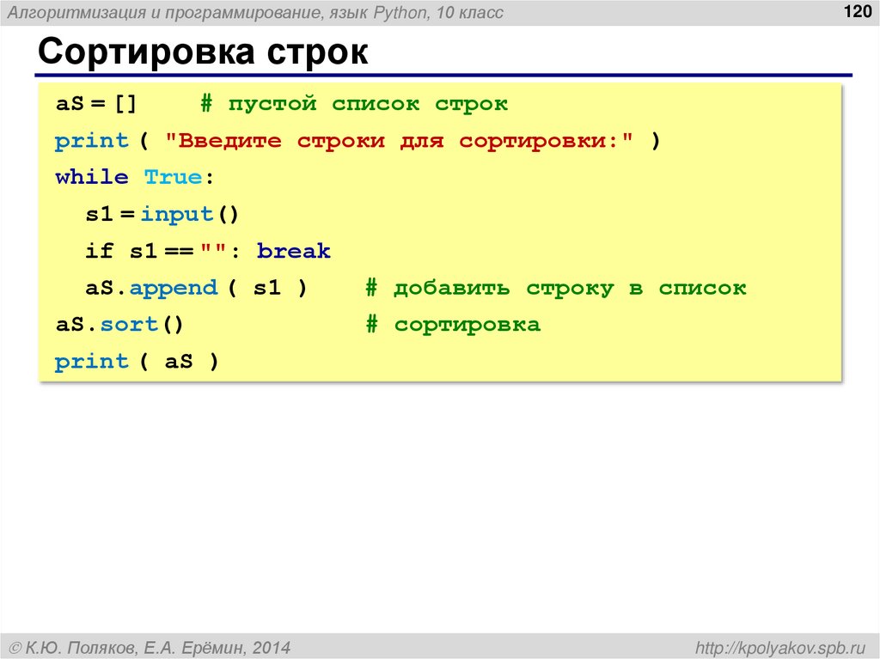Click the slide title 'Сортировка строк'
Screen dimensions: 880x659
pos(203,52)
